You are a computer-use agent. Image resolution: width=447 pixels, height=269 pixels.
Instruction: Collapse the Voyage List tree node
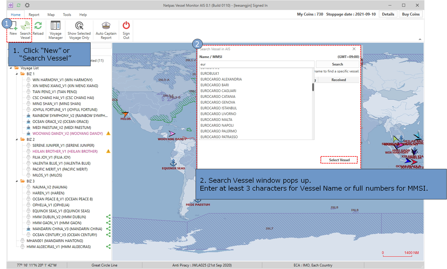[11, 68]
